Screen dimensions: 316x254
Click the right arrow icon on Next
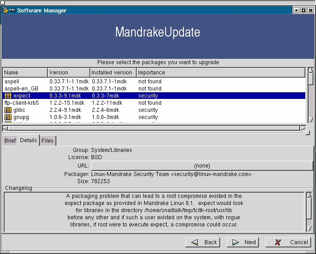click(x=235, y=242)
